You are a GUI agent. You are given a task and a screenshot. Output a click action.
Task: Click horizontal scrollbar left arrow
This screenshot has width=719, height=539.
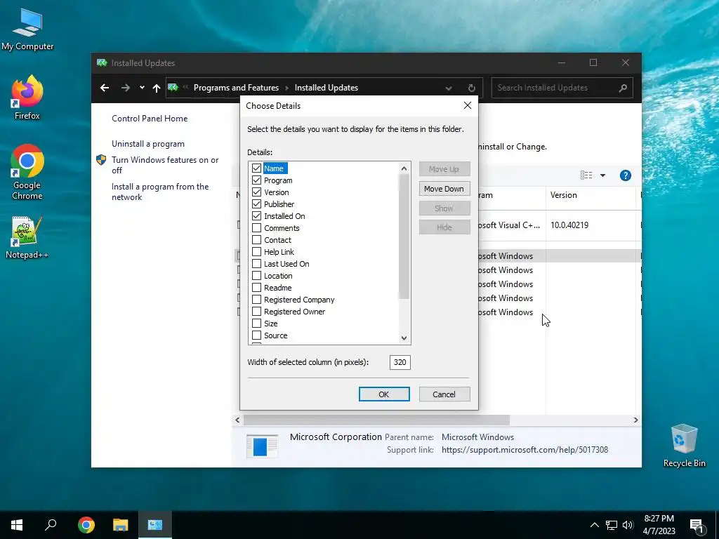[237, 420]
